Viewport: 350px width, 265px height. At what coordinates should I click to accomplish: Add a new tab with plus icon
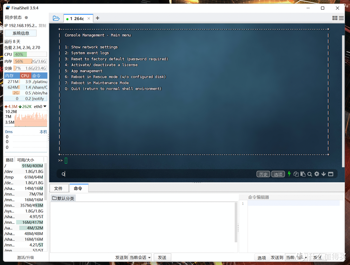click(x=98, y=18)
